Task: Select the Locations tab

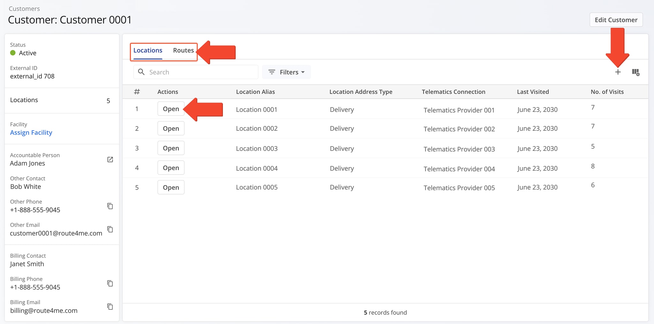Action: (x=148, y=50)
